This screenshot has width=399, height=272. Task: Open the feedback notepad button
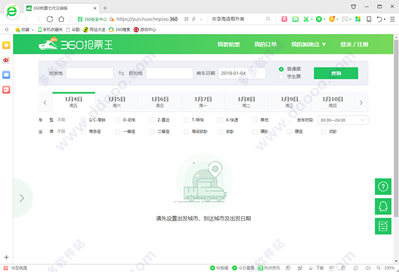tap(383, 226)
